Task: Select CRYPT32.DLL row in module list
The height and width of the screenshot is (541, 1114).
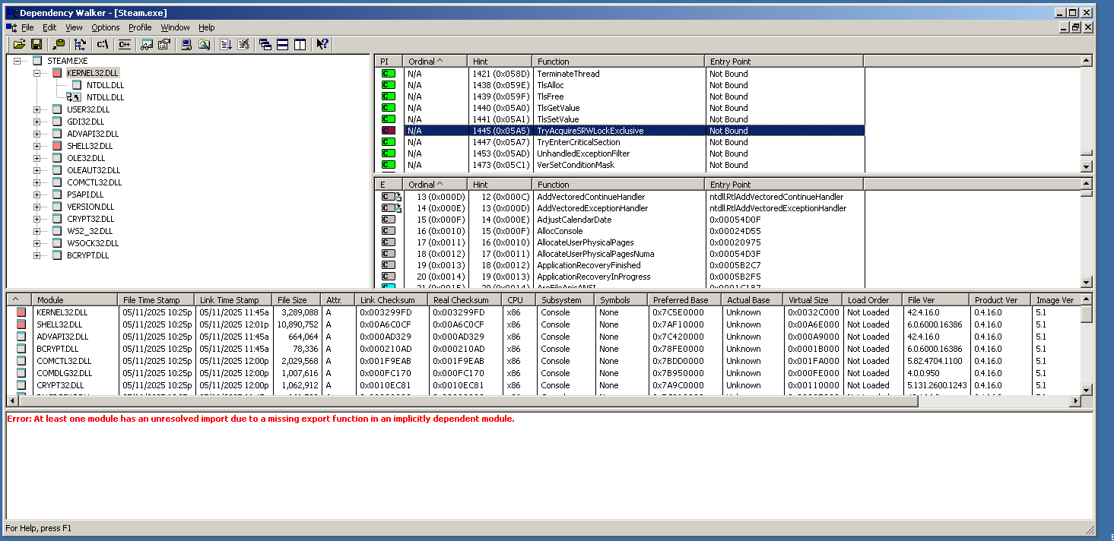Action: click(x=543, y=385)
